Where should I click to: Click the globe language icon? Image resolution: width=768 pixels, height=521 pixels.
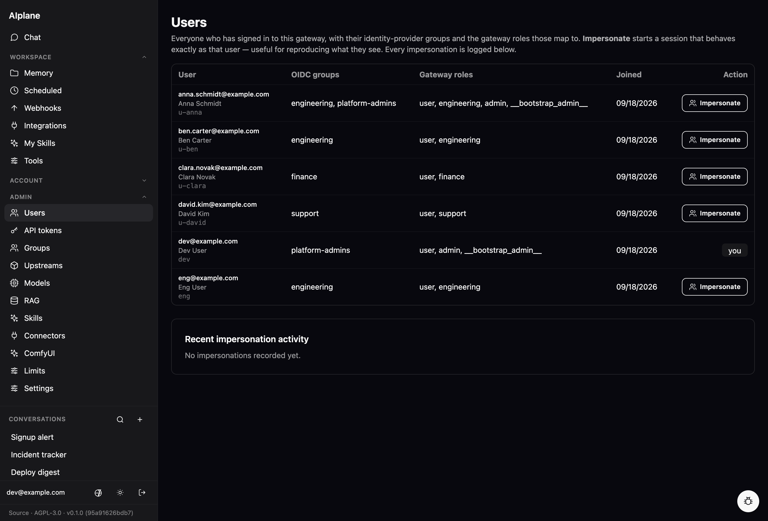point(98,492)
